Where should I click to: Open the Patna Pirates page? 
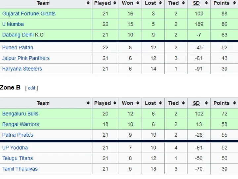(x=18, y=135)
